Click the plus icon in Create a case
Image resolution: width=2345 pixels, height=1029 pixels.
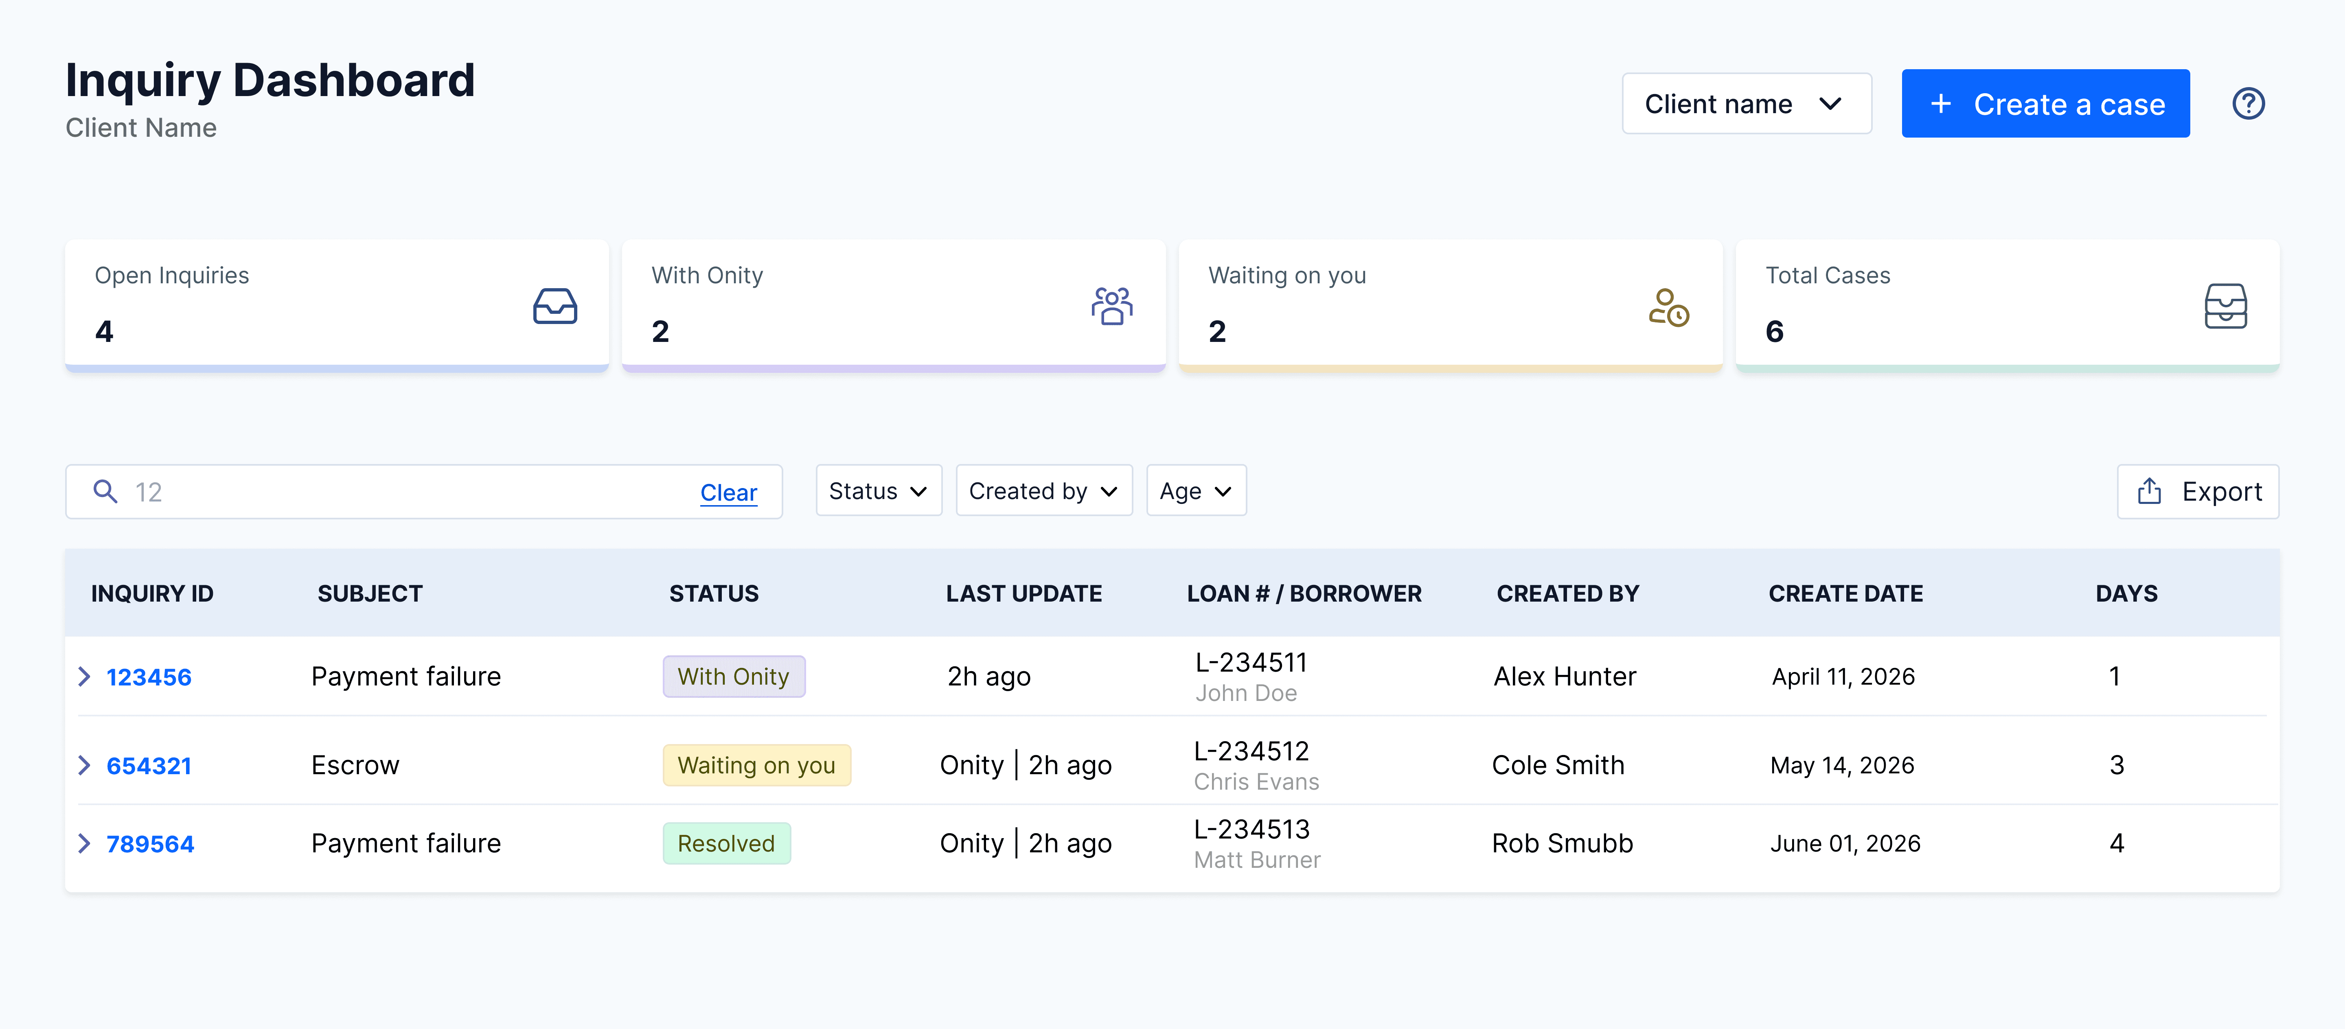(1941, 104)
